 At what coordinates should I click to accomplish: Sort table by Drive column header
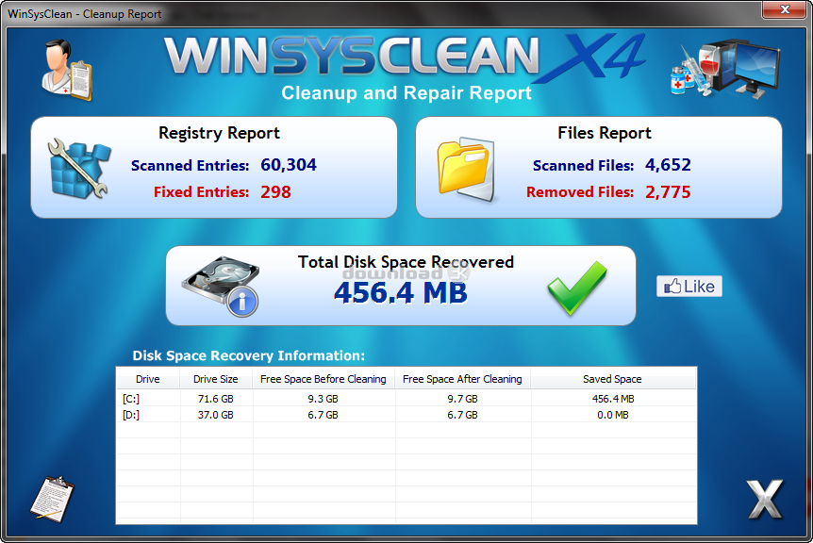tap(148, 379)
